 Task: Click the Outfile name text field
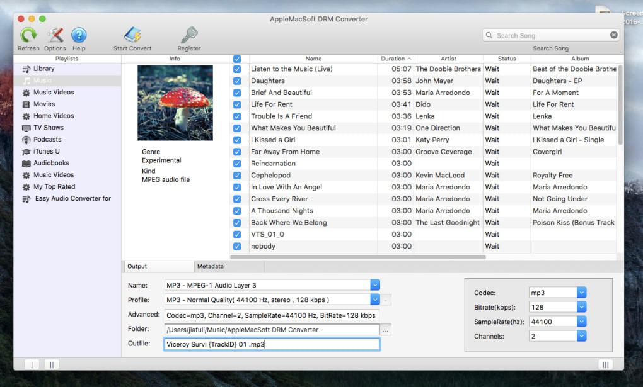pos(272,344)
